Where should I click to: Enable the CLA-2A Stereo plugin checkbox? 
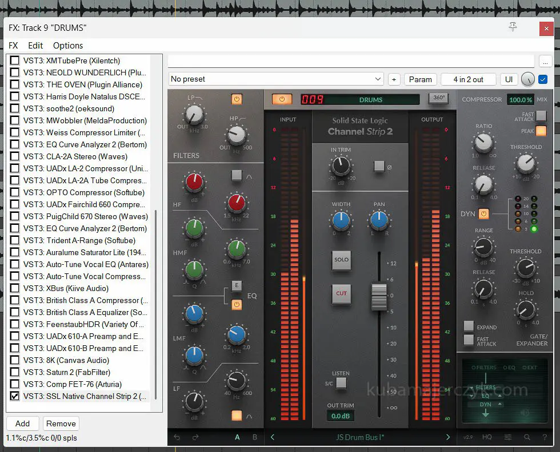tap(15, 156)
